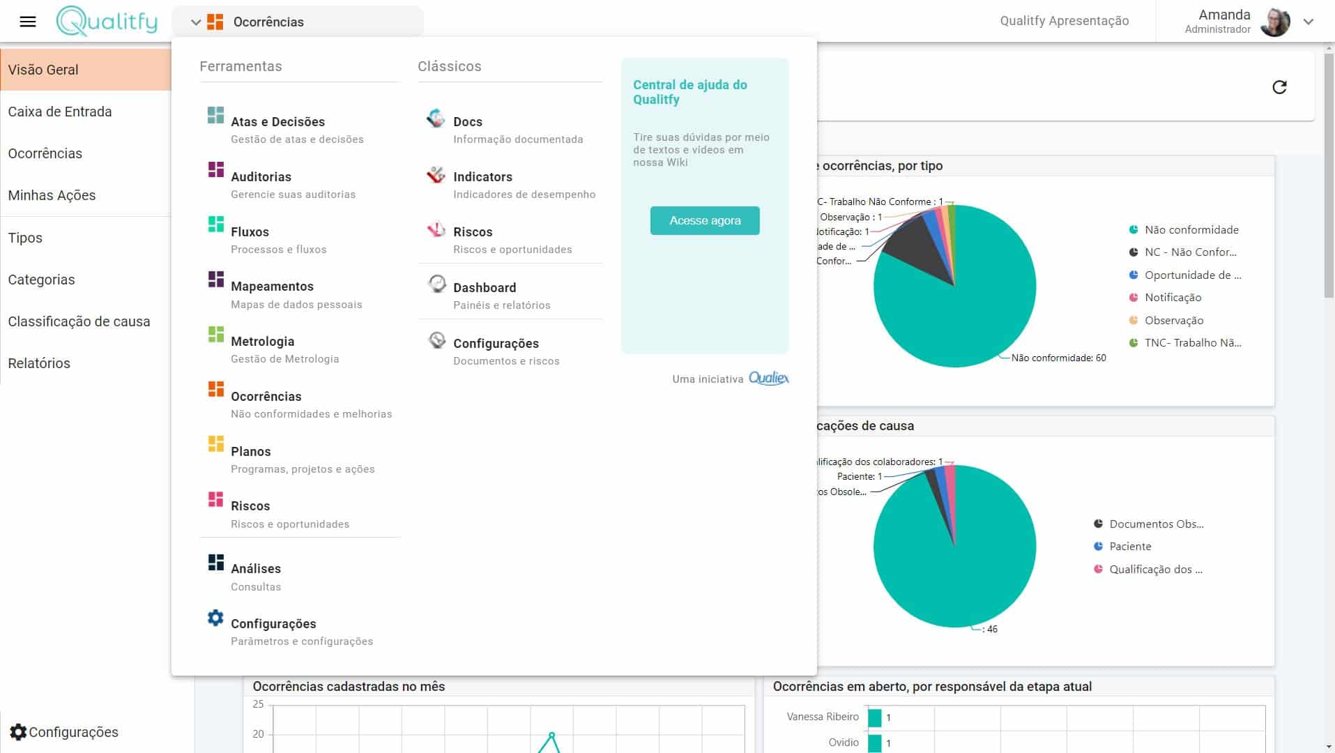
Task: Click the Acesse agora button
Action: (705, 221)
